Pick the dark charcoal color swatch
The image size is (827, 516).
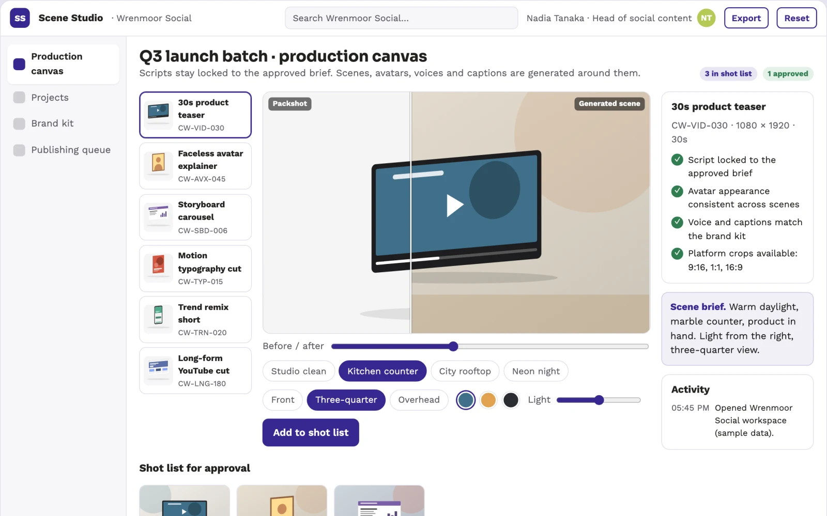click(x=511, y=400)
